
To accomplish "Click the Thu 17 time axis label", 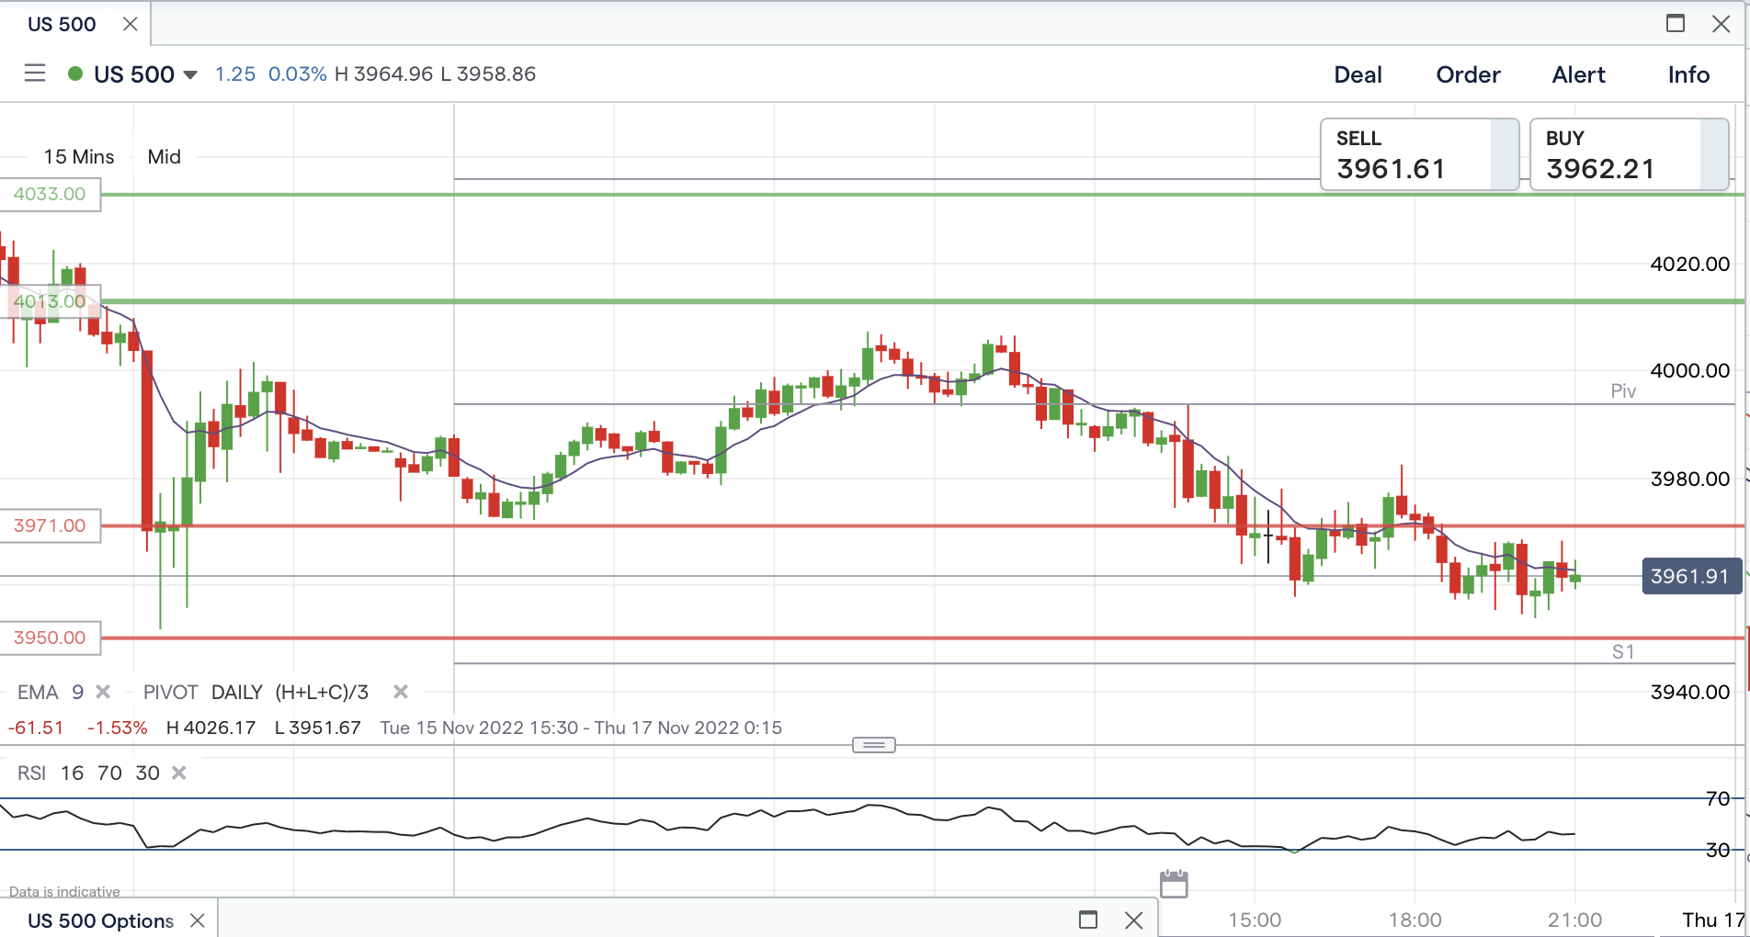I will coord(1713,920).
